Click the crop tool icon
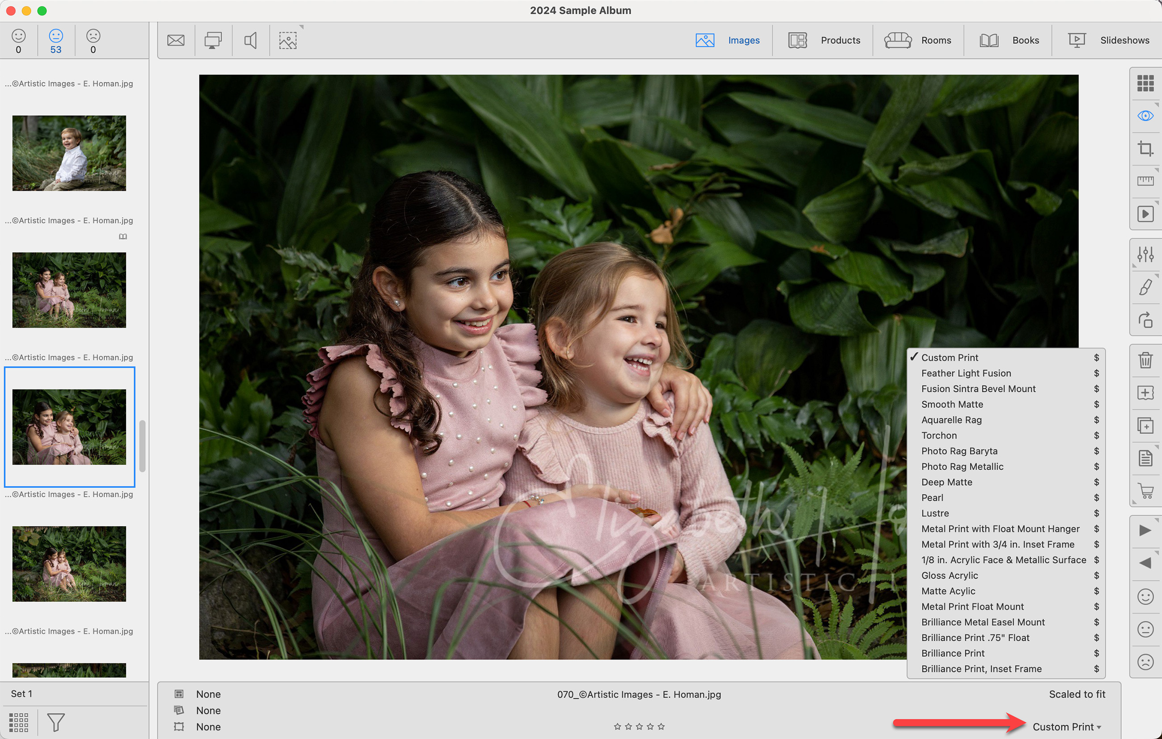The height and width of the screenshot is (739, 1162). pos(1145,148)
